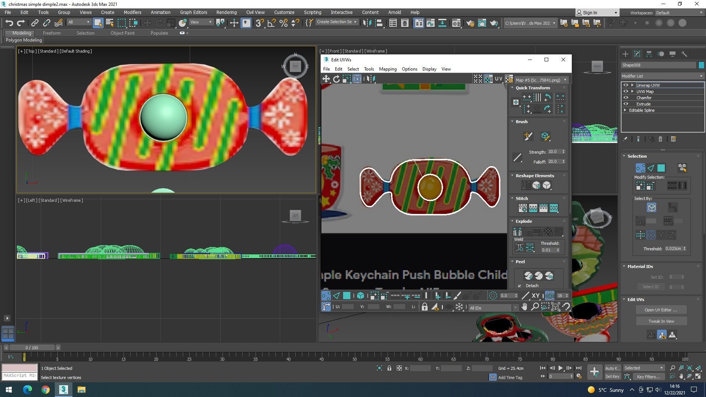The image size is (706, 397).
Task: Click the Tweak In View button
Action: coord(661,321)
